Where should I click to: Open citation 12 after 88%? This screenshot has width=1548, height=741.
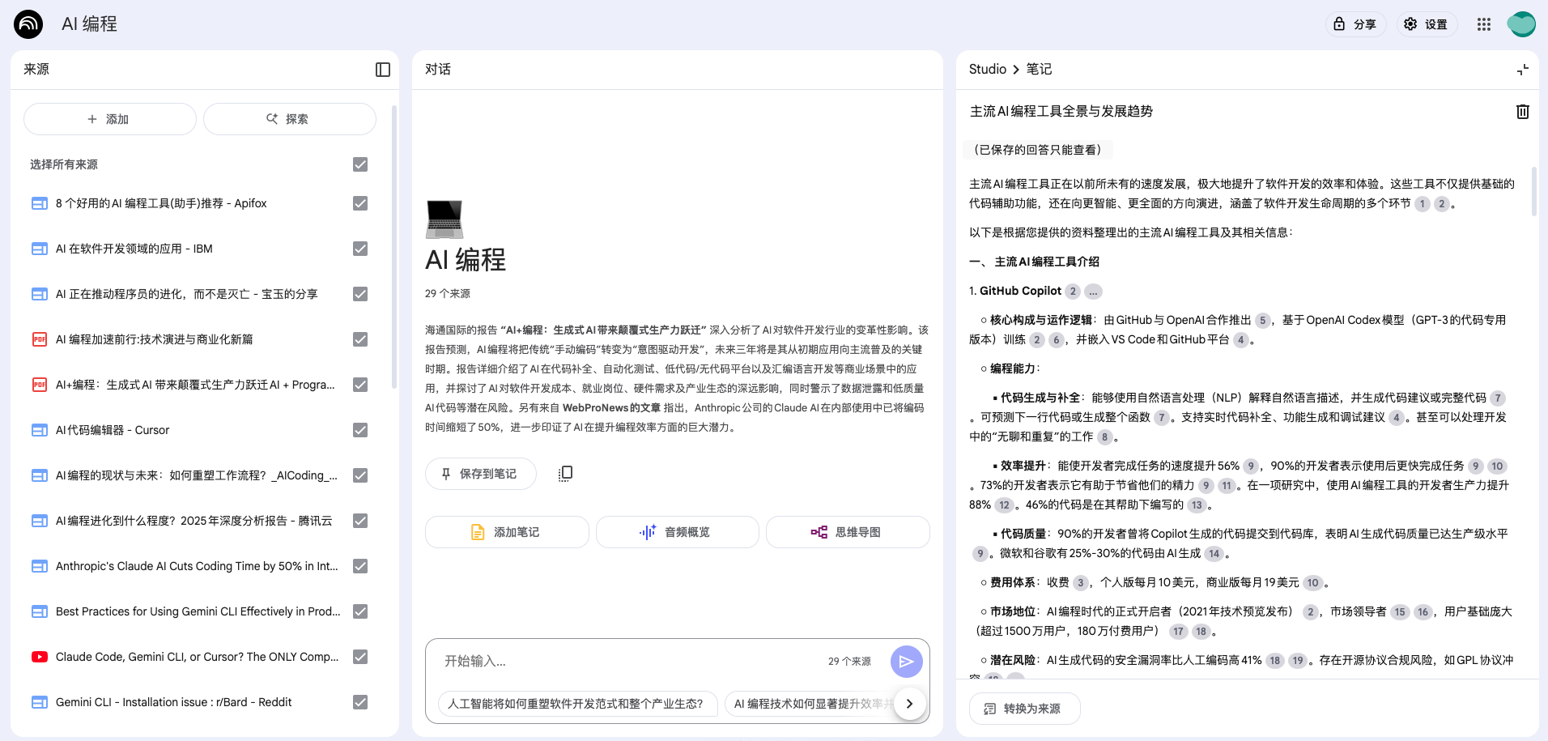(x=1005, y=505)
